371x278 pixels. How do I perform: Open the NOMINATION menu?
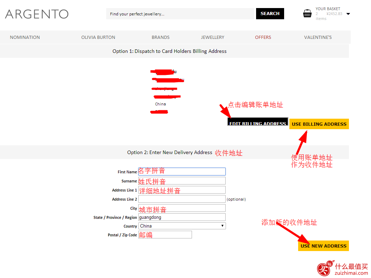point(25,37)
